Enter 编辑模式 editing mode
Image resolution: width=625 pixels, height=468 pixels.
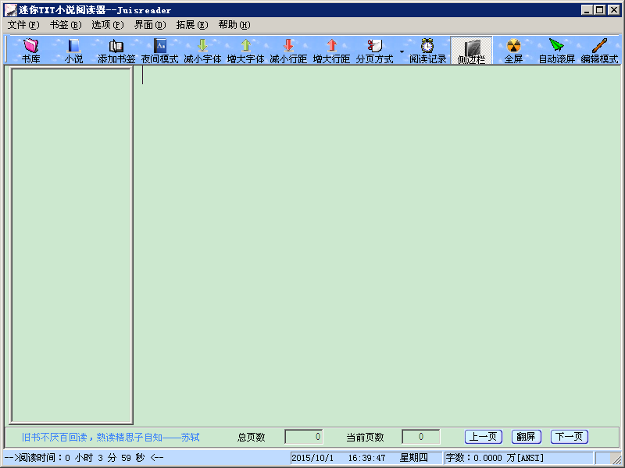point(598,48)
